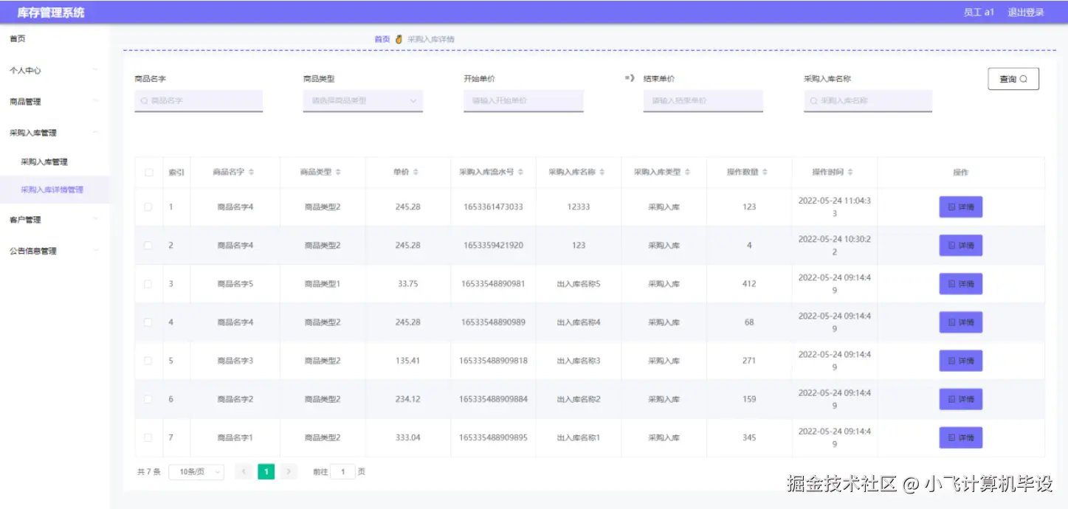The height and width of the screenshot is (509, 1068).
Task: Select all rows with header checkbox
Action: pos(148,173)
